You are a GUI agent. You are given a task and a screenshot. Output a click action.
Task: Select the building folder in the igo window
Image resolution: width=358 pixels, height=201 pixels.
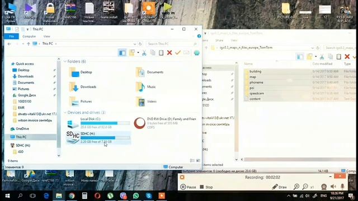point(255,71)
